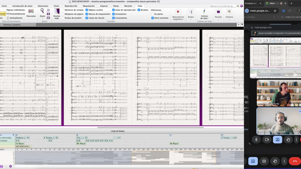Click the red leave call button
Viewport: 301px width, 169px height.
[x=294, y=161]
